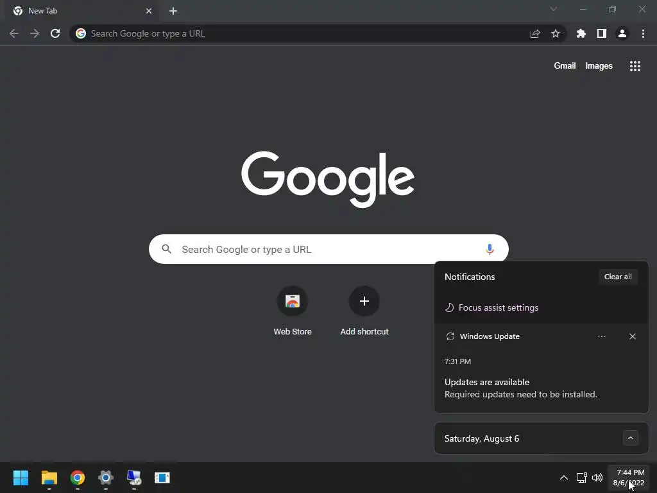Collapse the calendar with the chevron
Viewport: 657px width, 493px height.
(631, 438)
